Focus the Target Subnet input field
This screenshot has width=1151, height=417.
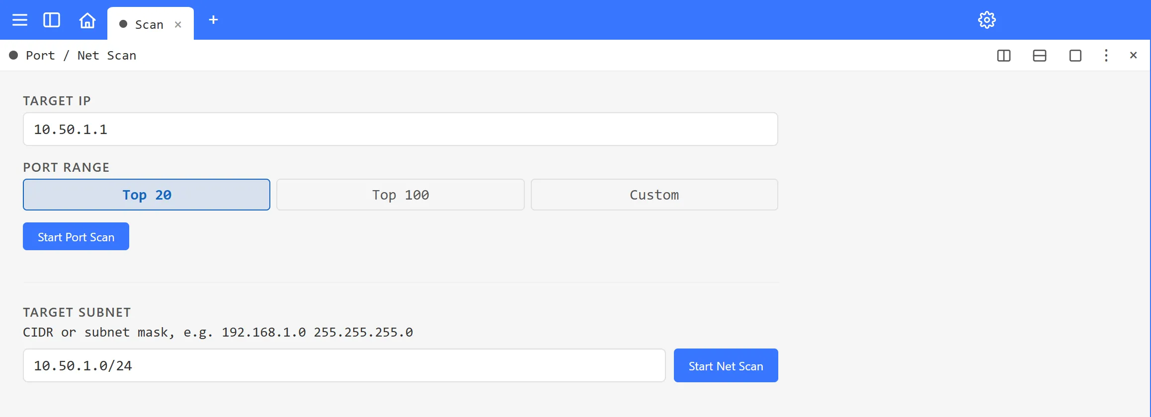(x=344, y=365)
